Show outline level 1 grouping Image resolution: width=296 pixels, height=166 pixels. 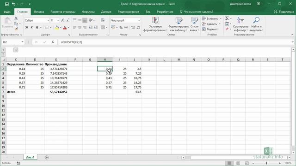[3, 50]
